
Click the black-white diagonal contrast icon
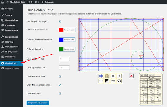point(107,81)
